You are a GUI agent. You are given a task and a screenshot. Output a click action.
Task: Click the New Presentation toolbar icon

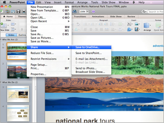2,11
